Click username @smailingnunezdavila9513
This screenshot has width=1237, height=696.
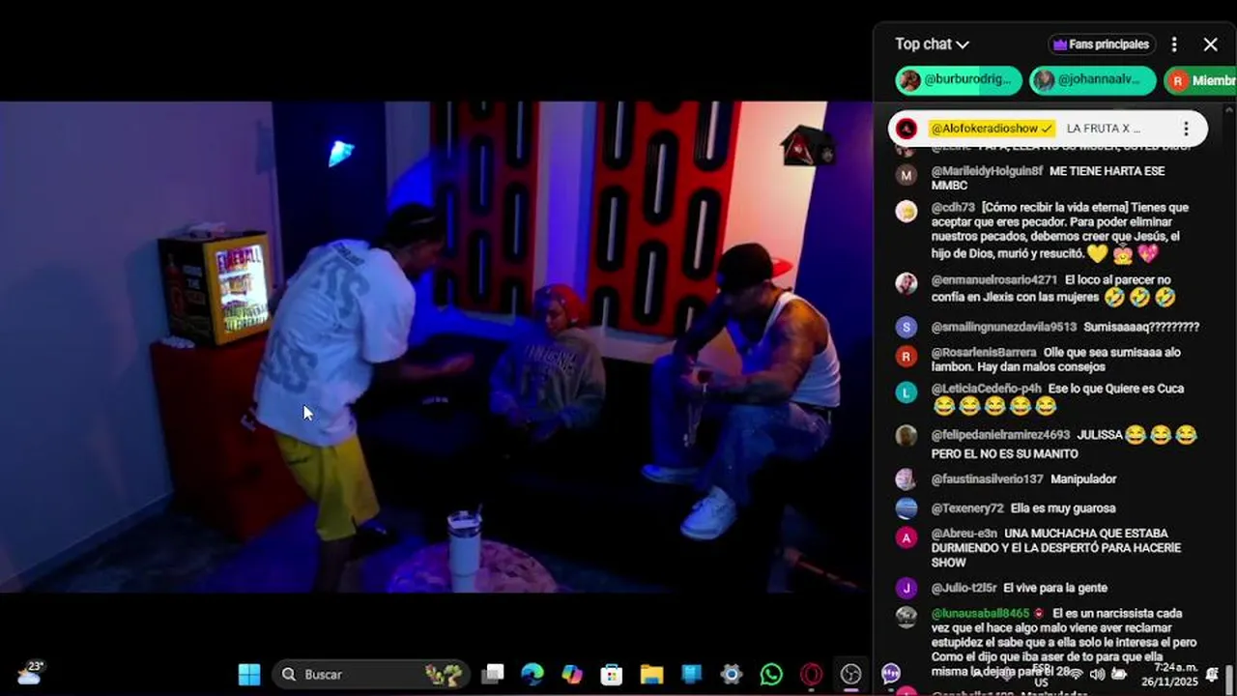1003,327
